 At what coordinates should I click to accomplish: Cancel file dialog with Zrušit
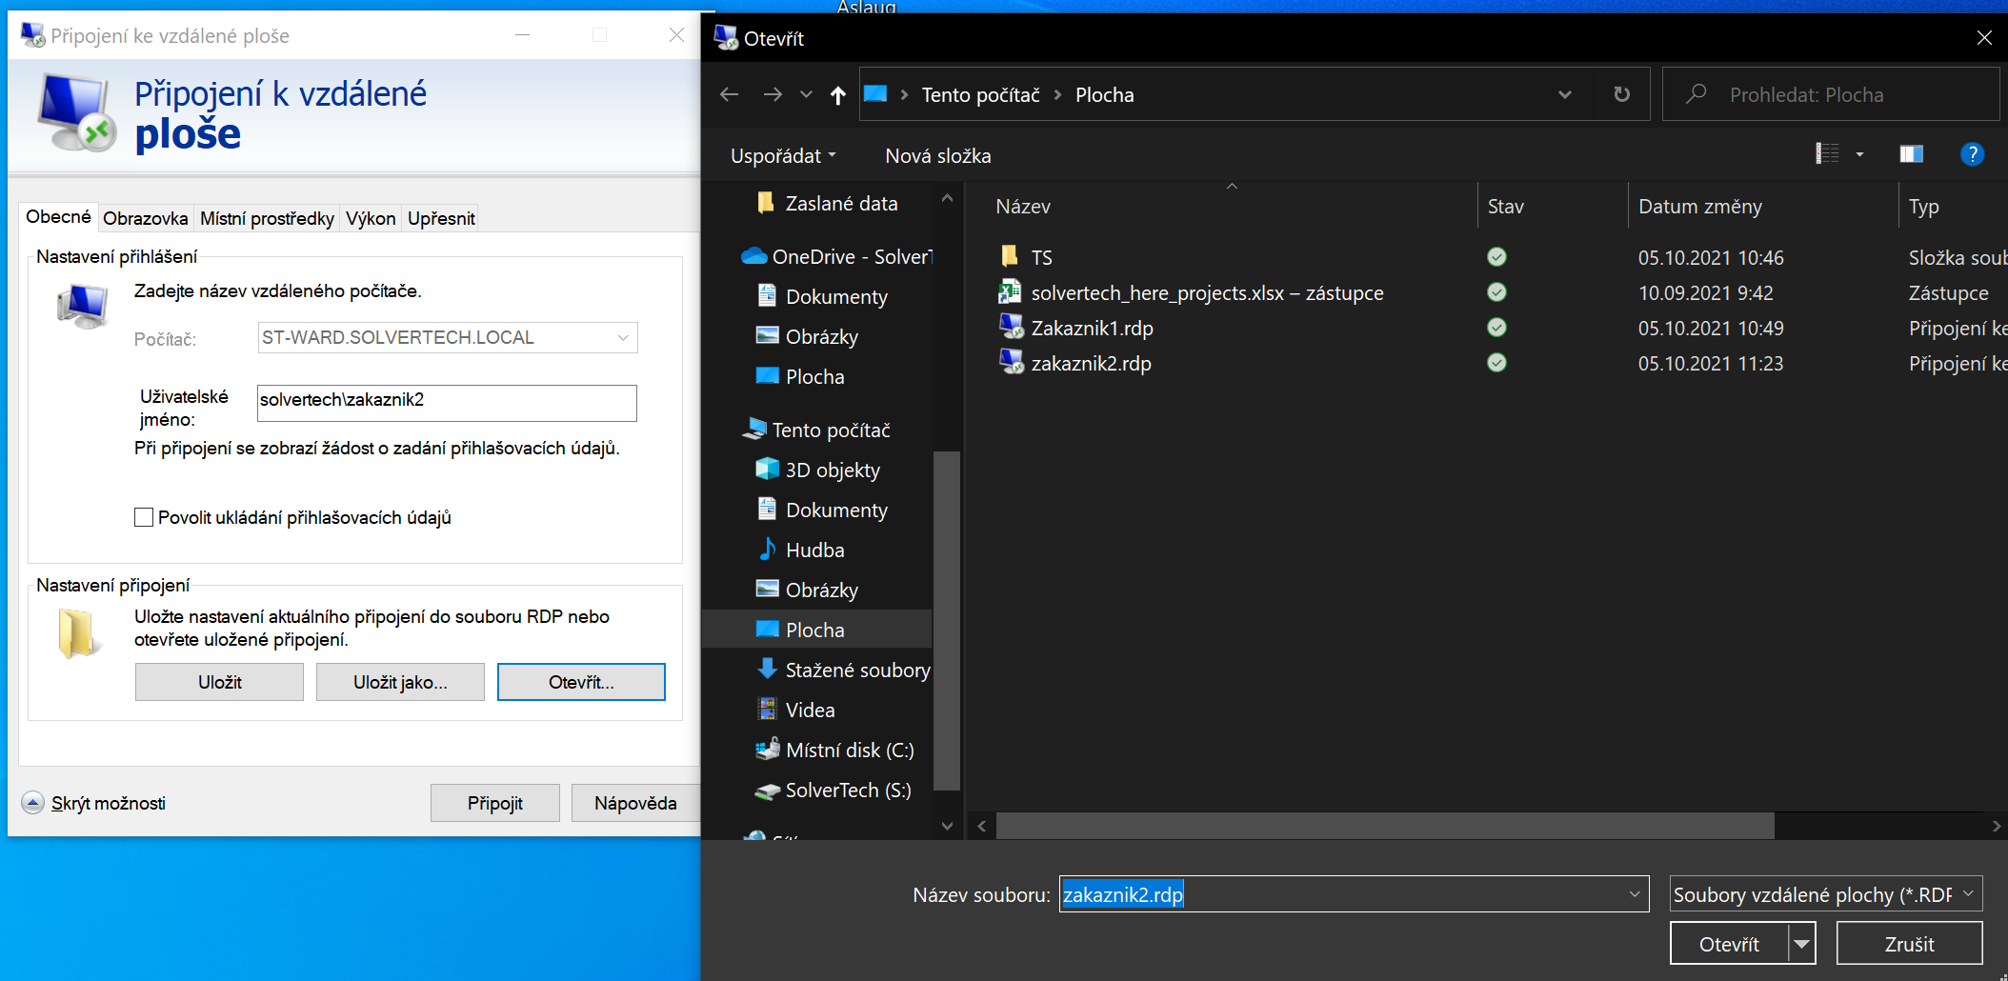coord(1909,944)
